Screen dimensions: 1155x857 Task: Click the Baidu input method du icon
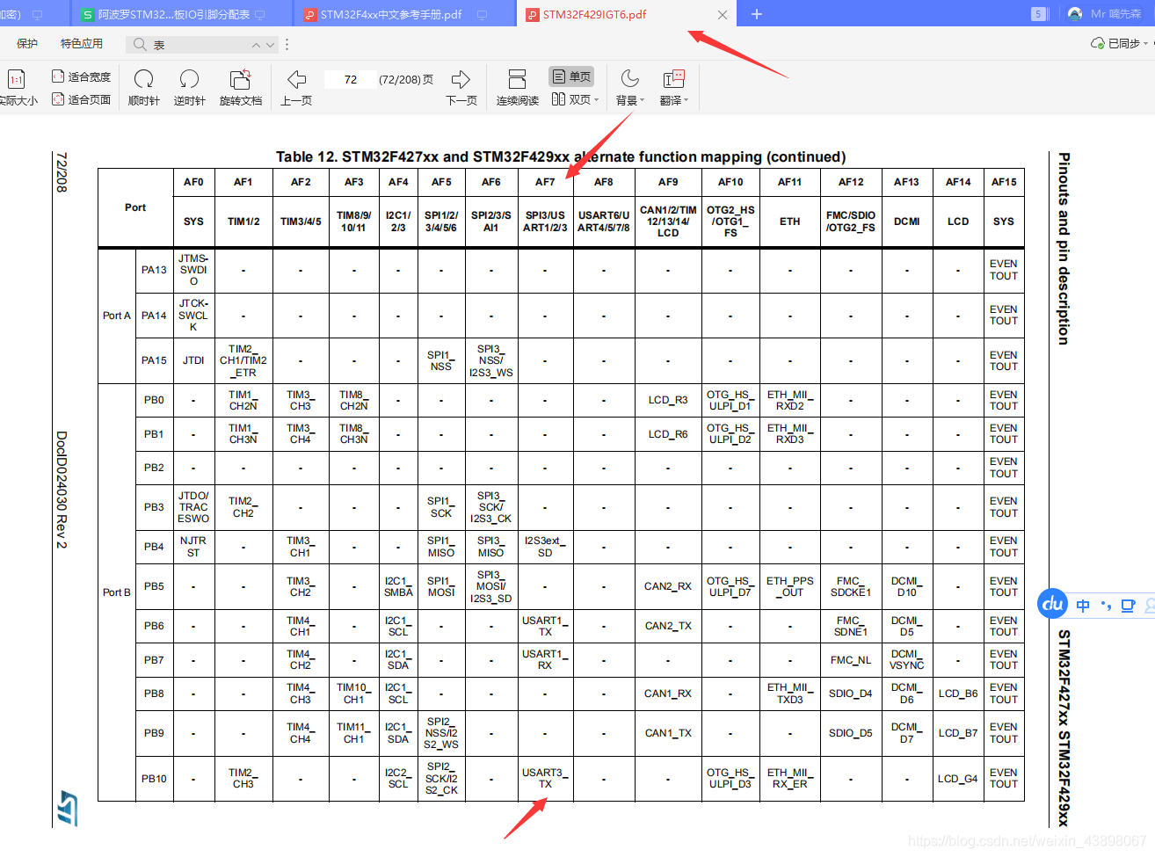click(x=1053, y=604)
